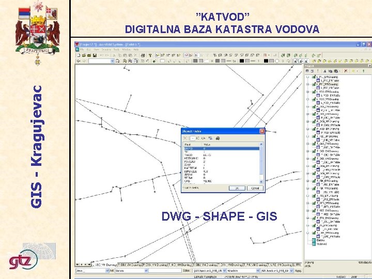Click the SIRINA row in Object Fields
Viewport: 372px width, 279px height.
(221, 175)
